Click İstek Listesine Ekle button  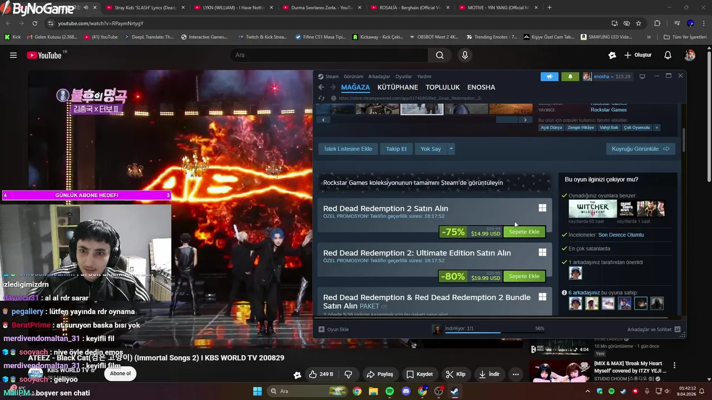point(348,149)
